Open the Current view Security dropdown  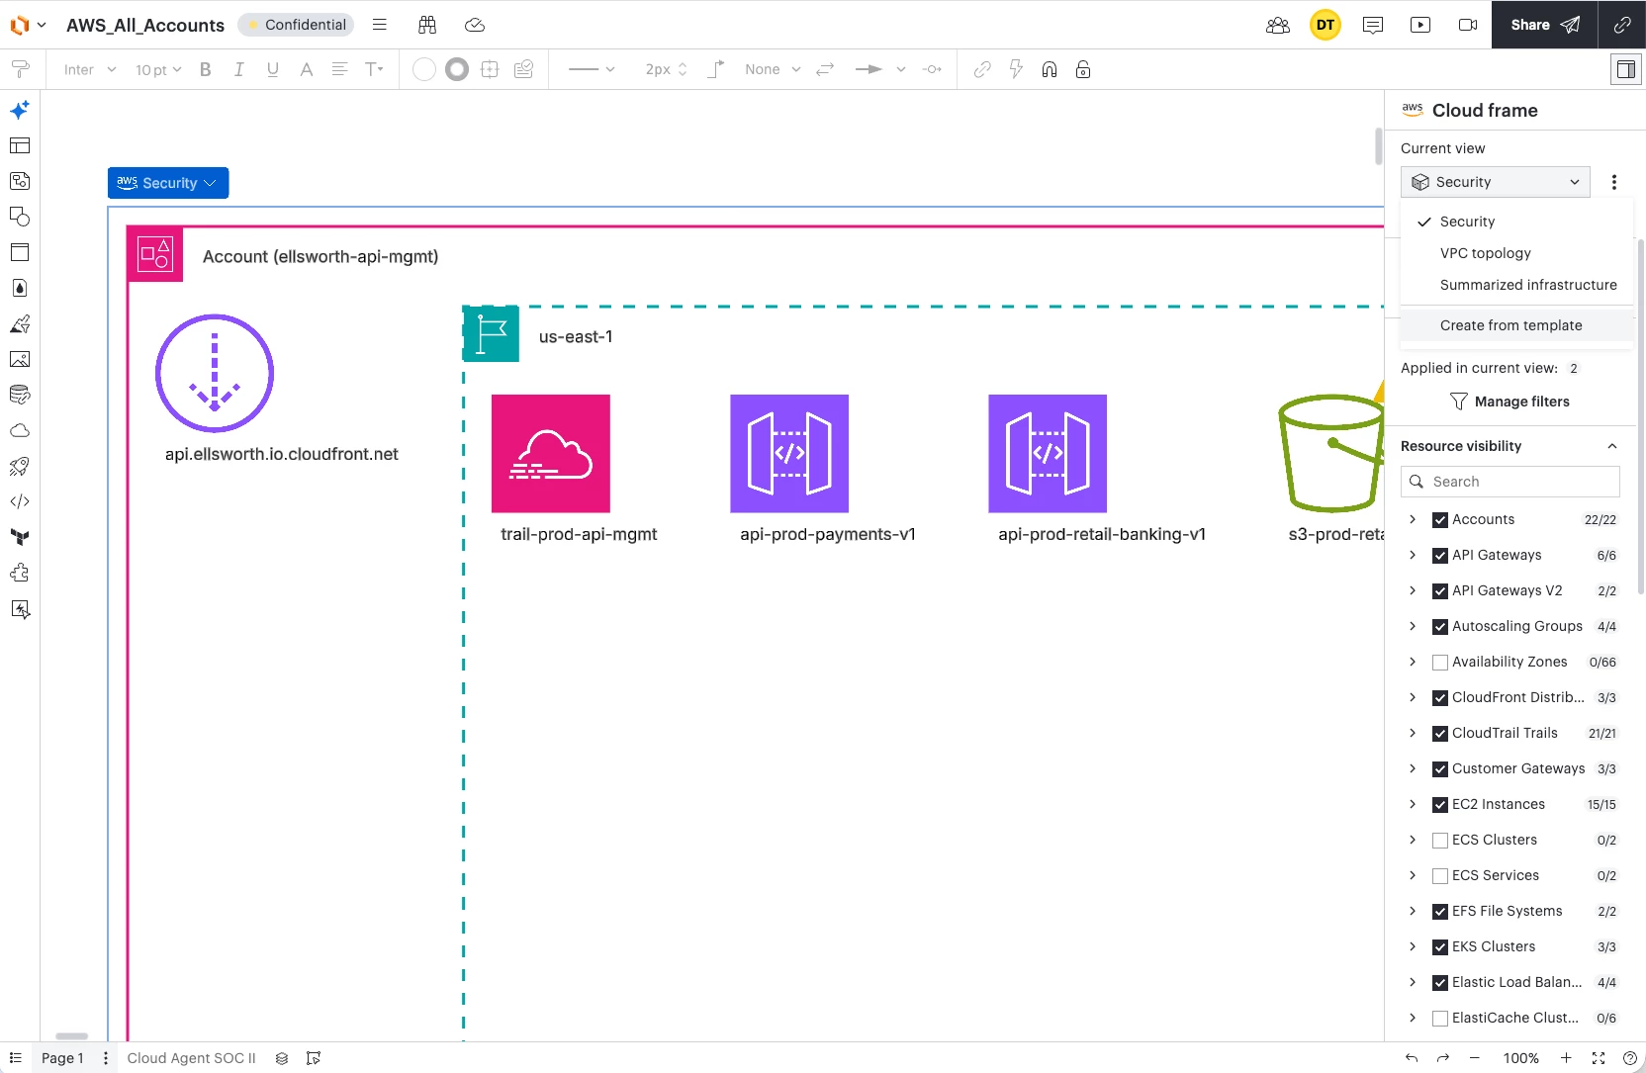(x=1495, y=182)
